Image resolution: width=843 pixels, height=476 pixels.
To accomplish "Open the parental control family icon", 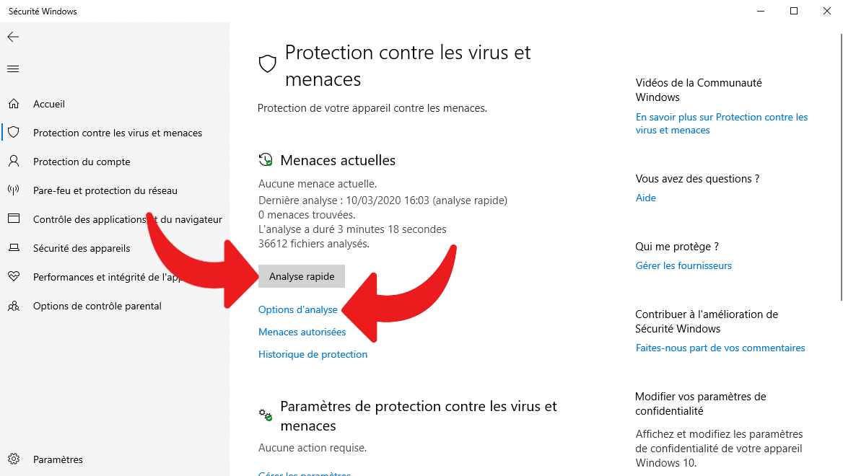I will coord(14,306).
